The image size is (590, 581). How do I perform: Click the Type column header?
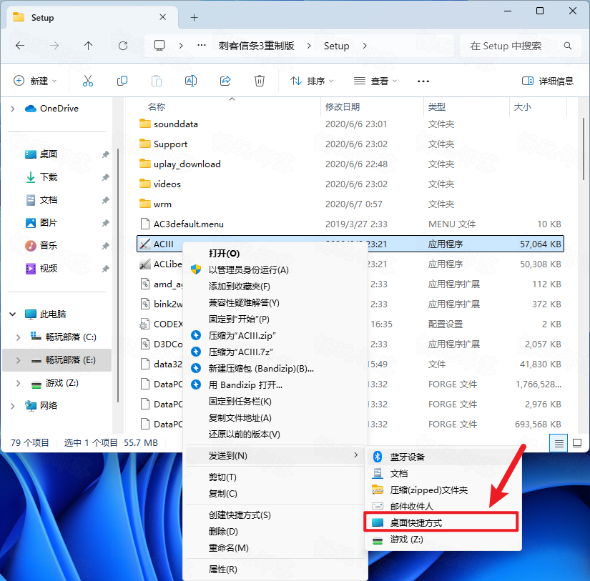point(436,106)
